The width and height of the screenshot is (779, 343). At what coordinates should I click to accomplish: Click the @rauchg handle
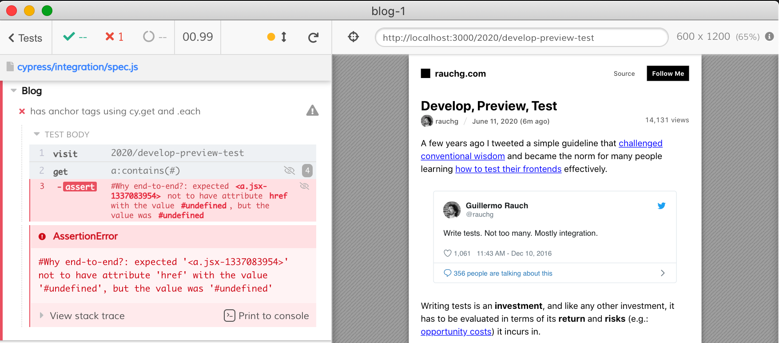coord(480,214)
